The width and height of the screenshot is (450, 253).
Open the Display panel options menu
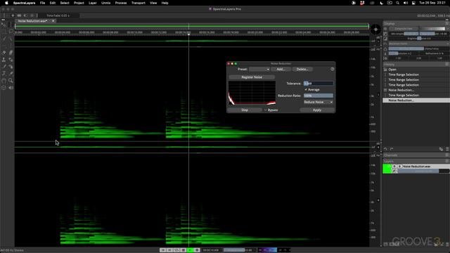(x=447, y=23)
